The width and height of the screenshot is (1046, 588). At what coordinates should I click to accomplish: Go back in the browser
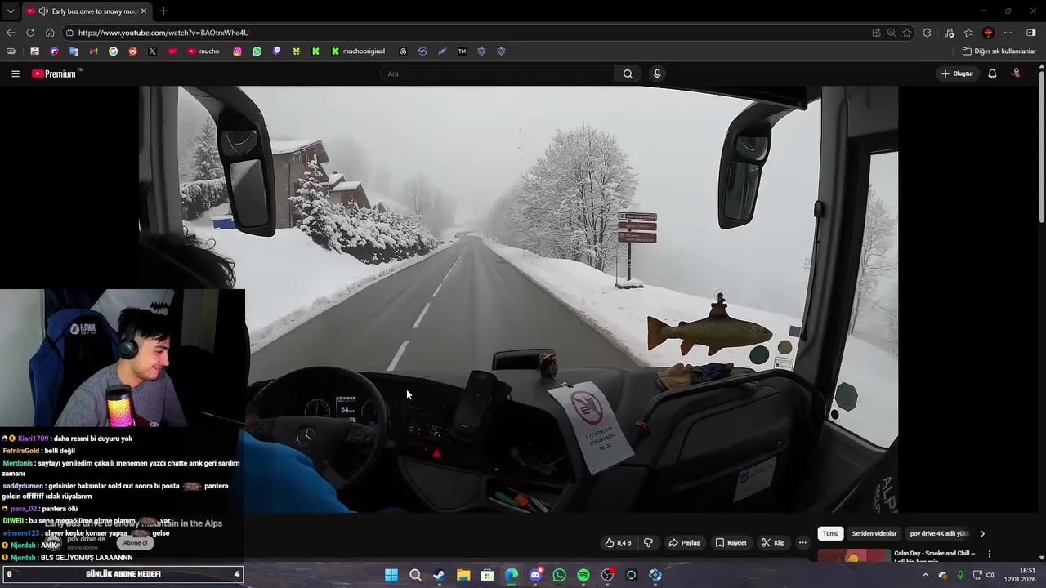point(11,33)
